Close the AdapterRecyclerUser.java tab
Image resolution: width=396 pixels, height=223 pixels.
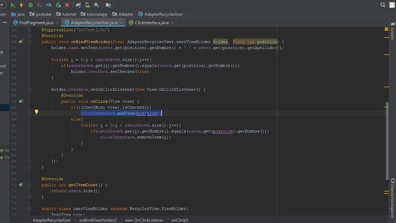[121, 23]
